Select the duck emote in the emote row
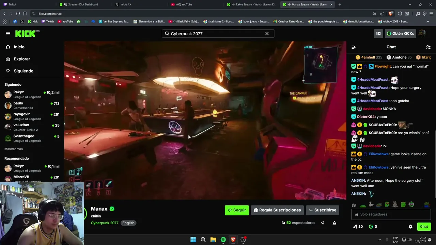 click(371, 204)
